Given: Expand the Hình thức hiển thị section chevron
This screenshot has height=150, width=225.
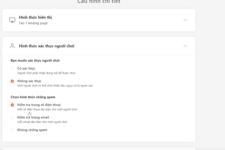Looking at the screenshot, I should click(x=185, y=20).
